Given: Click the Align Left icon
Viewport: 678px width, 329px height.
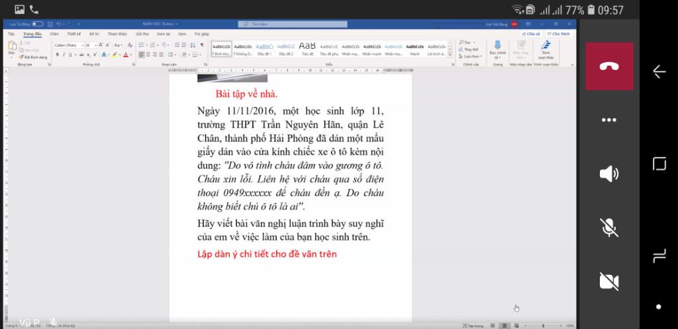Looking at the screenshot, I should 142,55.
